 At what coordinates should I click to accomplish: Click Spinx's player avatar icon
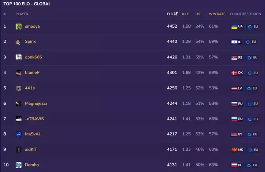pos(19,42)
